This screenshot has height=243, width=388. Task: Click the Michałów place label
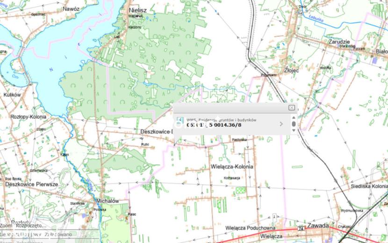108,201
